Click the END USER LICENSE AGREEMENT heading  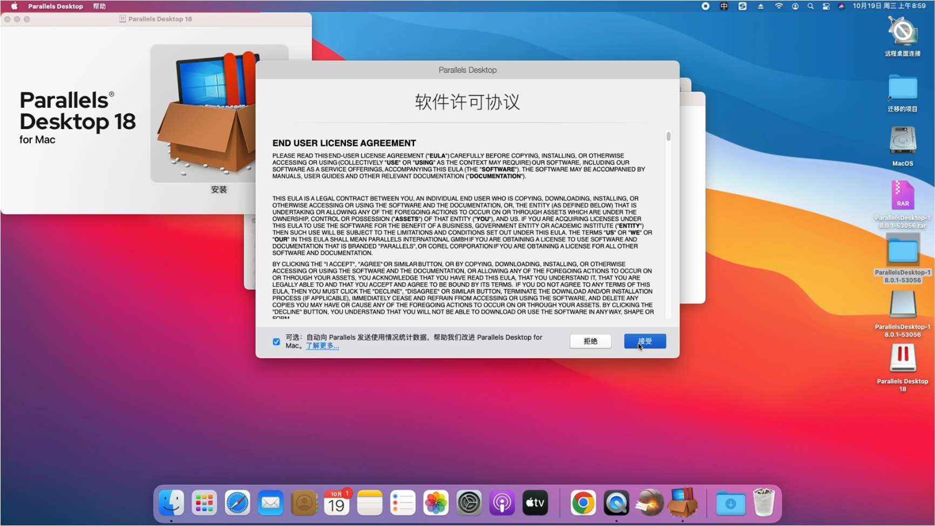click(344, 143)
